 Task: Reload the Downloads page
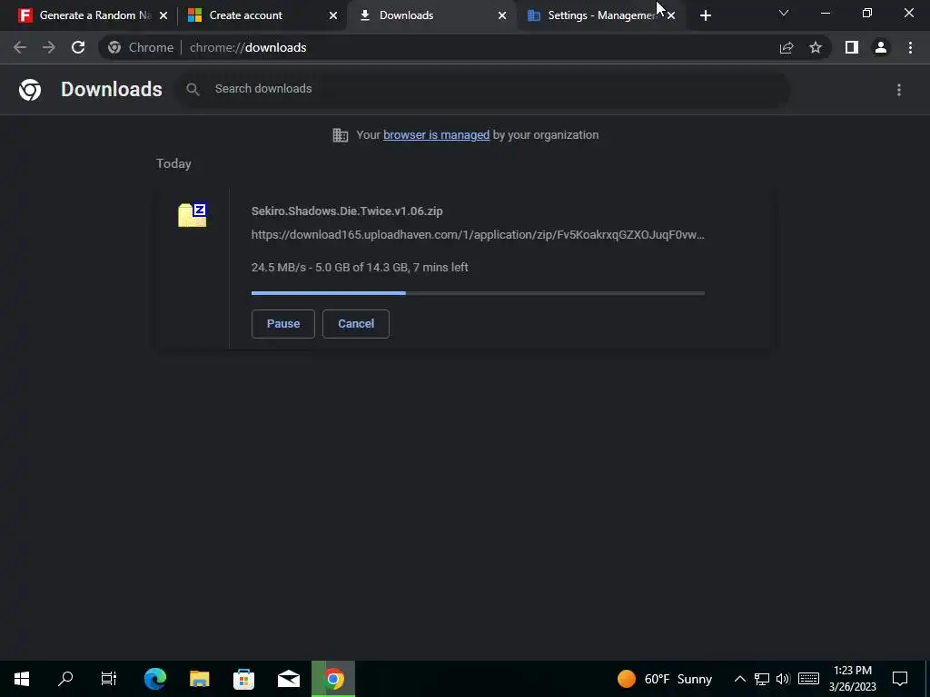coord(78,47)
